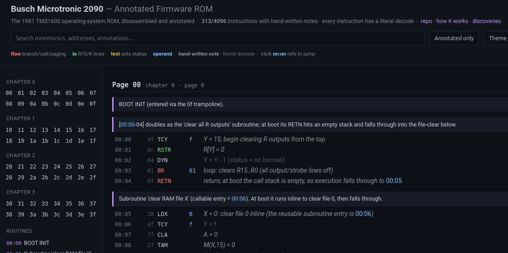The width and height of the screenshot is (508, 253).
Task: Open the discoveries link
Action: coord(487,21)
